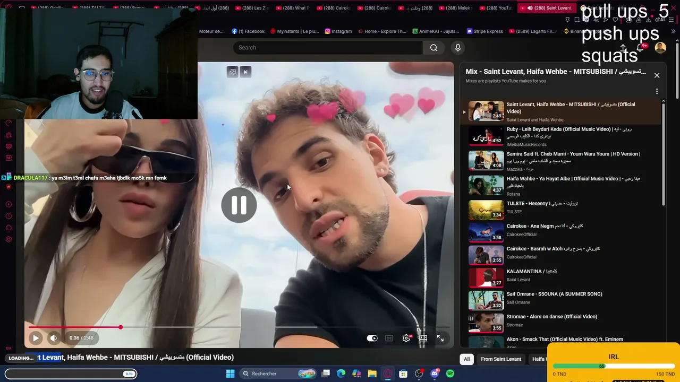Open the Cairokee - Ana Negm thumbnail
The height and width of the screenshot is (382, 680).
click(486, 232)
